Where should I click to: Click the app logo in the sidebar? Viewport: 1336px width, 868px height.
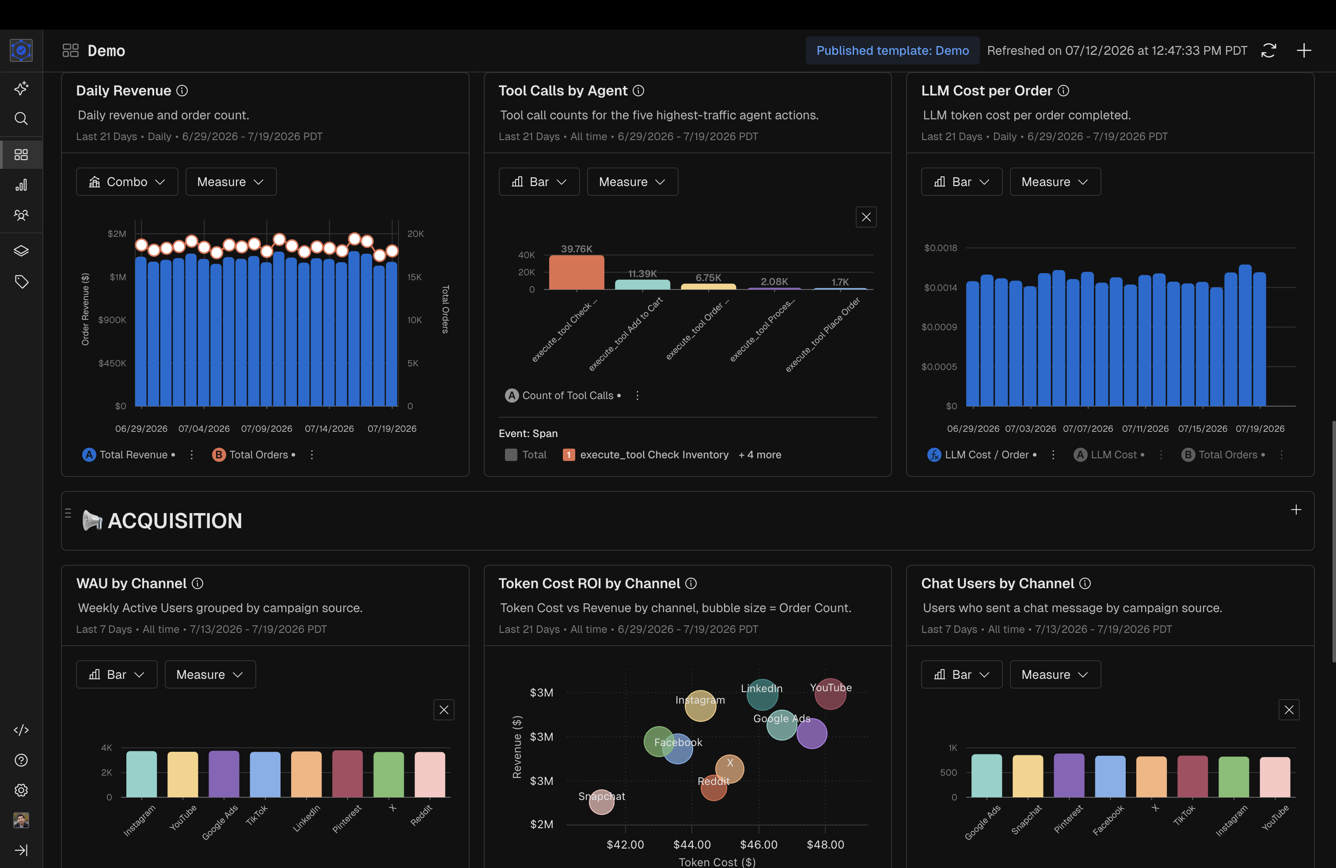click(x=21, y=50)
